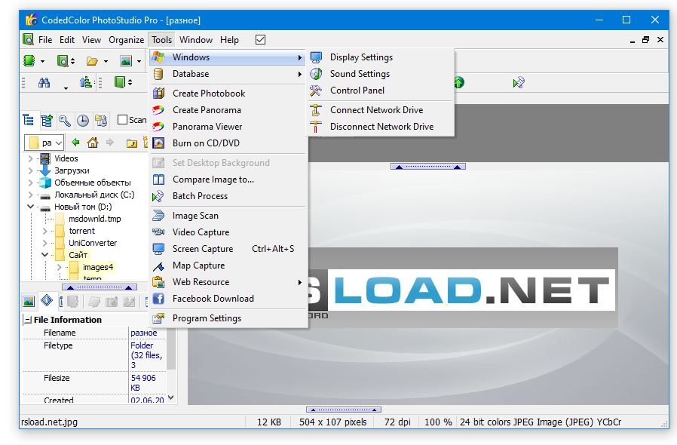Select Panorama Viewer entry
The height and width of the screenshot is (445, 677).
pos(228,127)
